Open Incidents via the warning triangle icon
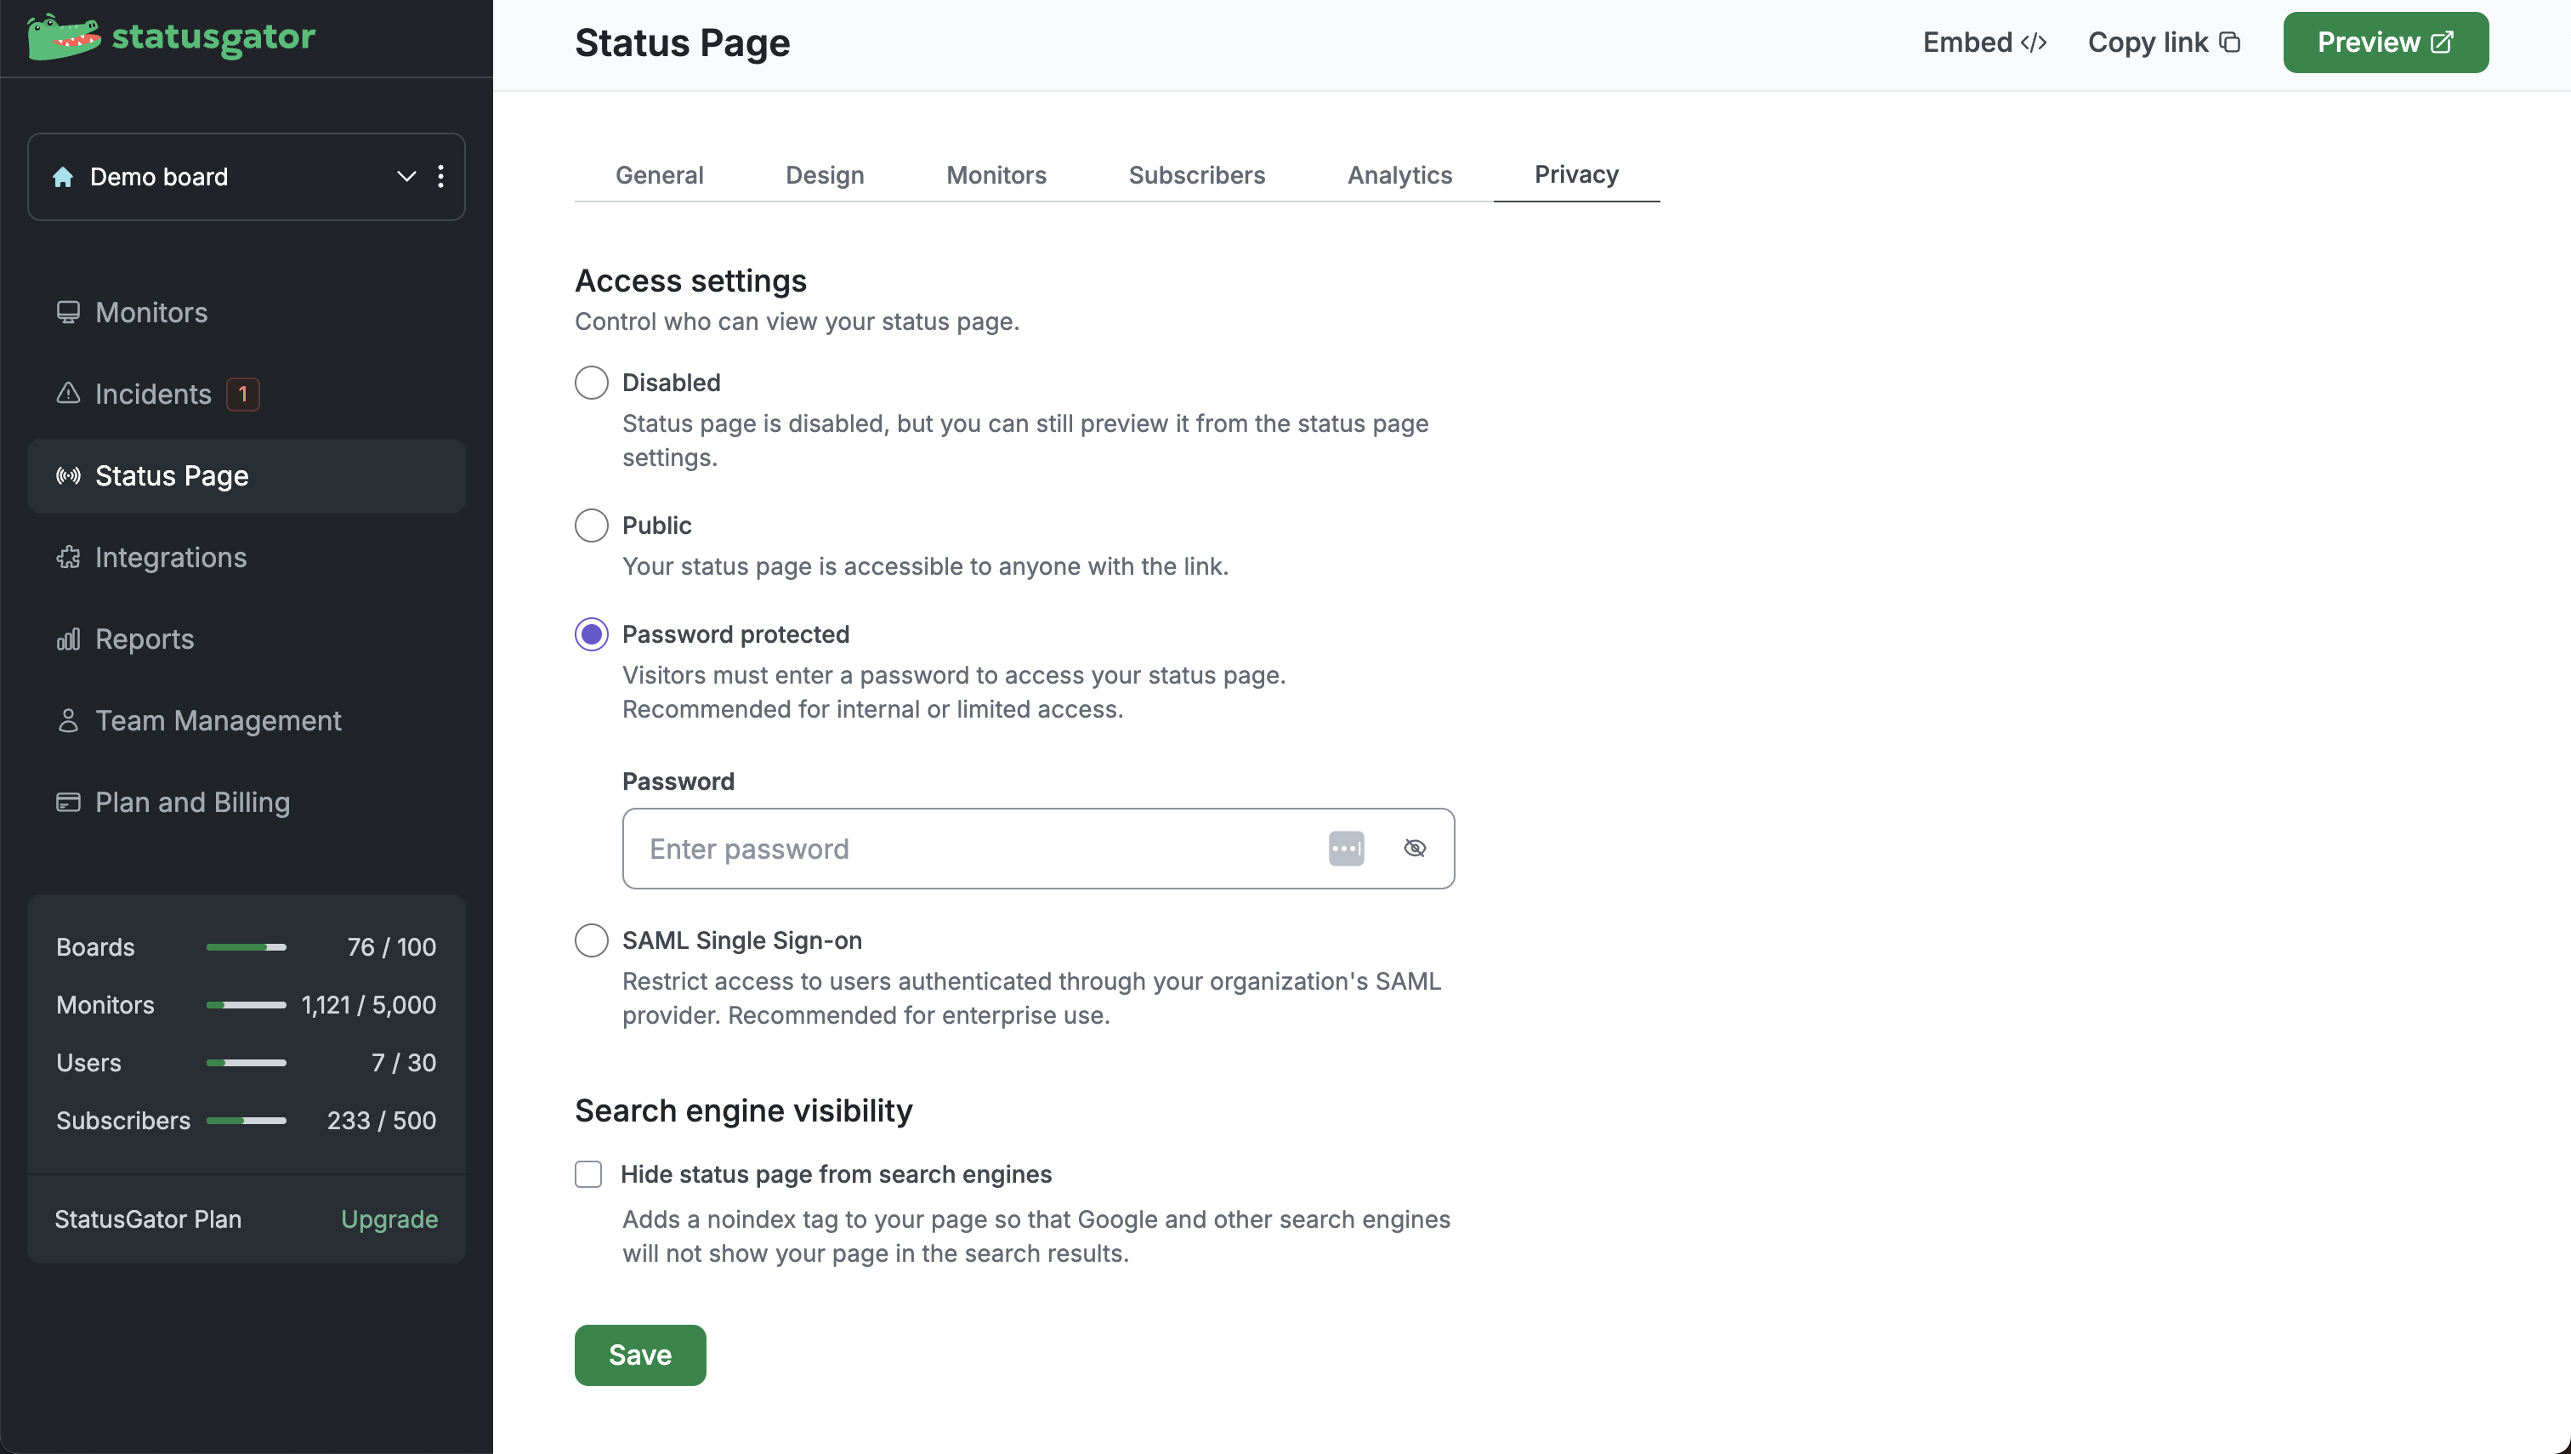2571x1454 pixels. [68, 394]
